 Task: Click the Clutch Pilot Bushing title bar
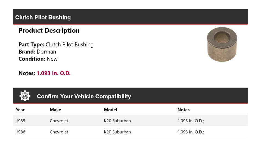tap(43, 17)
